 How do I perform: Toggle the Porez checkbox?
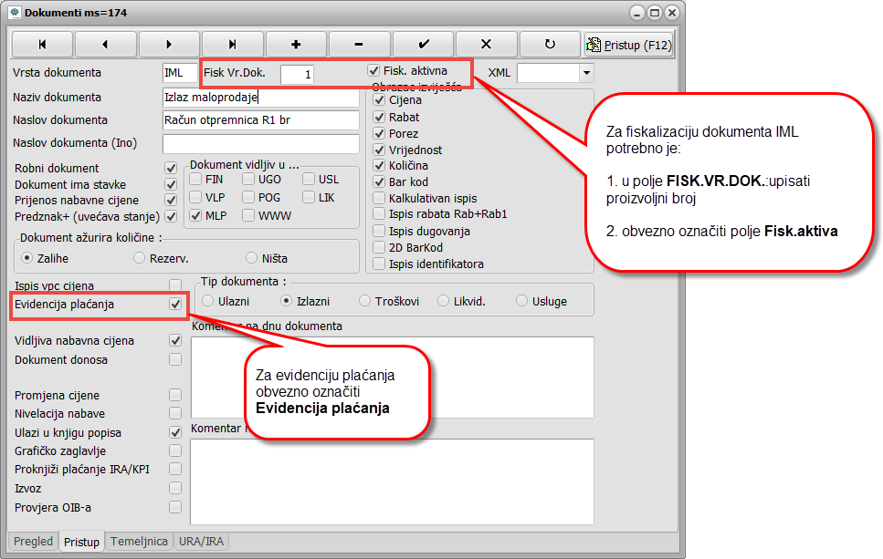point(379,133)
